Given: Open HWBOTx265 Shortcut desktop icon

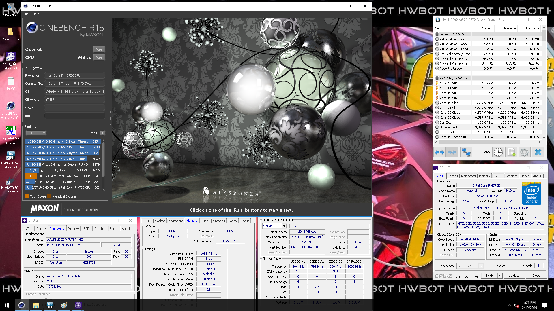Looking at the screenshot, I should click(11, 185).
